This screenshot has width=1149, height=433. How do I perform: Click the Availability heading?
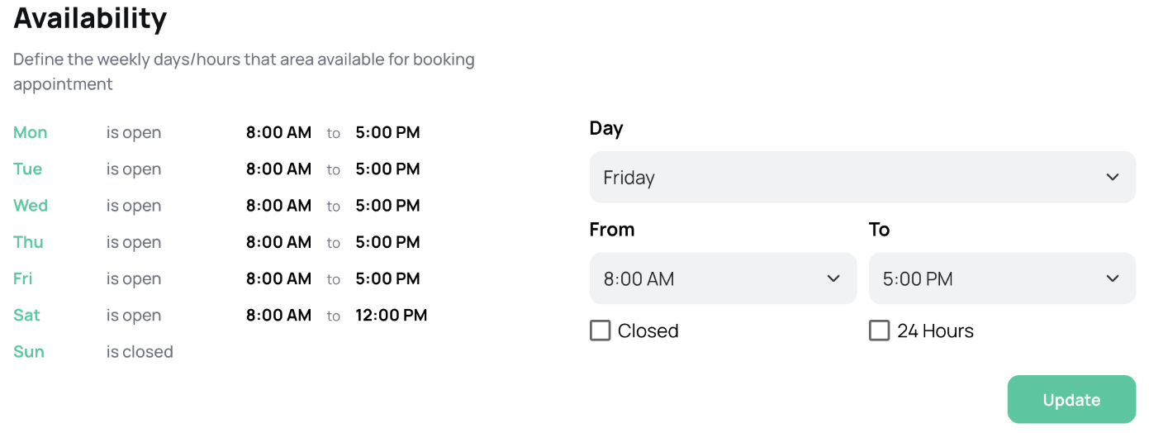(x=90, y=17)
